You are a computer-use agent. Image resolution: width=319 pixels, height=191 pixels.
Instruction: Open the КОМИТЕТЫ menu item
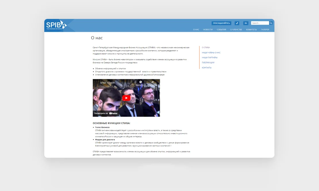[251, 30]
